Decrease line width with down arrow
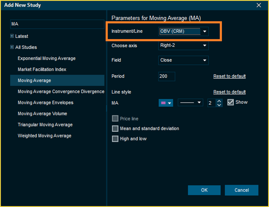 219,105
